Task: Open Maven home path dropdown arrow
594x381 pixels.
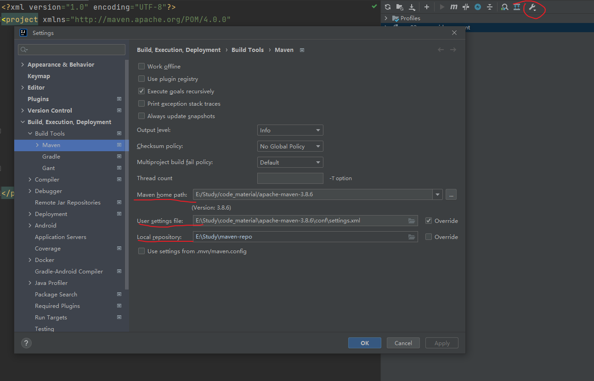Action: [437, 195]
